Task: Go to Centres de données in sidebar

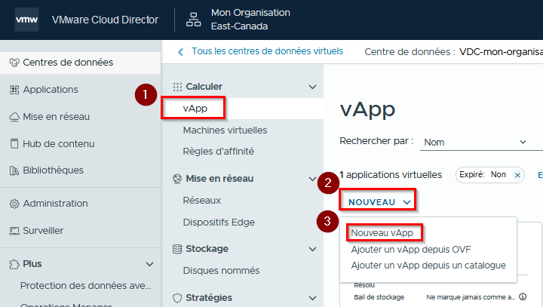Action: coord(81,63)
